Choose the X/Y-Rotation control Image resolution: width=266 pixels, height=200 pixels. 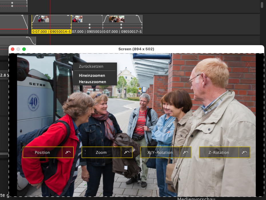click(x=160, y=153)
